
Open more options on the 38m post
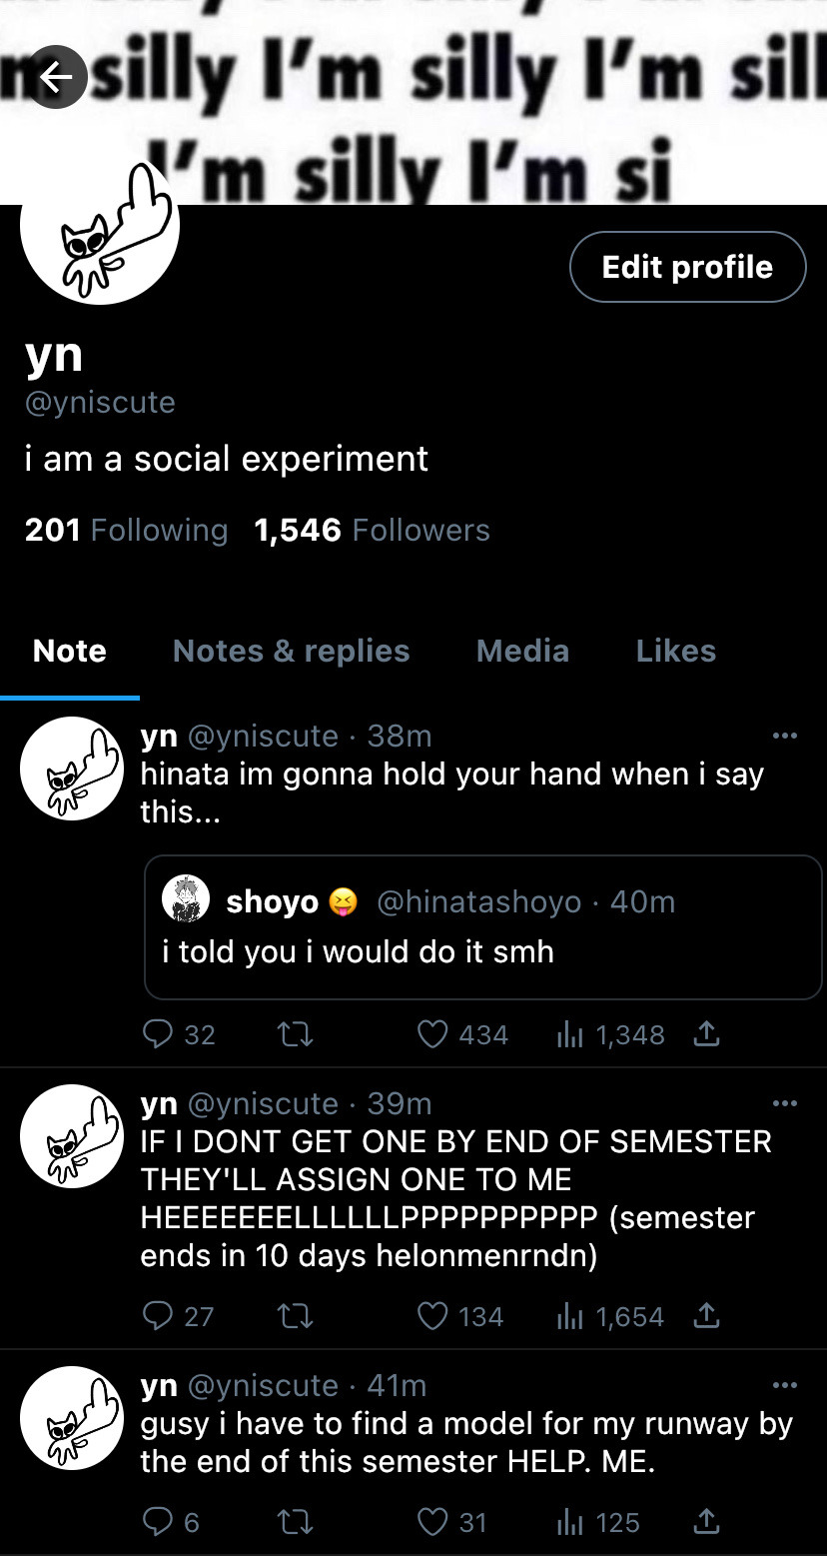coord(785,737)
